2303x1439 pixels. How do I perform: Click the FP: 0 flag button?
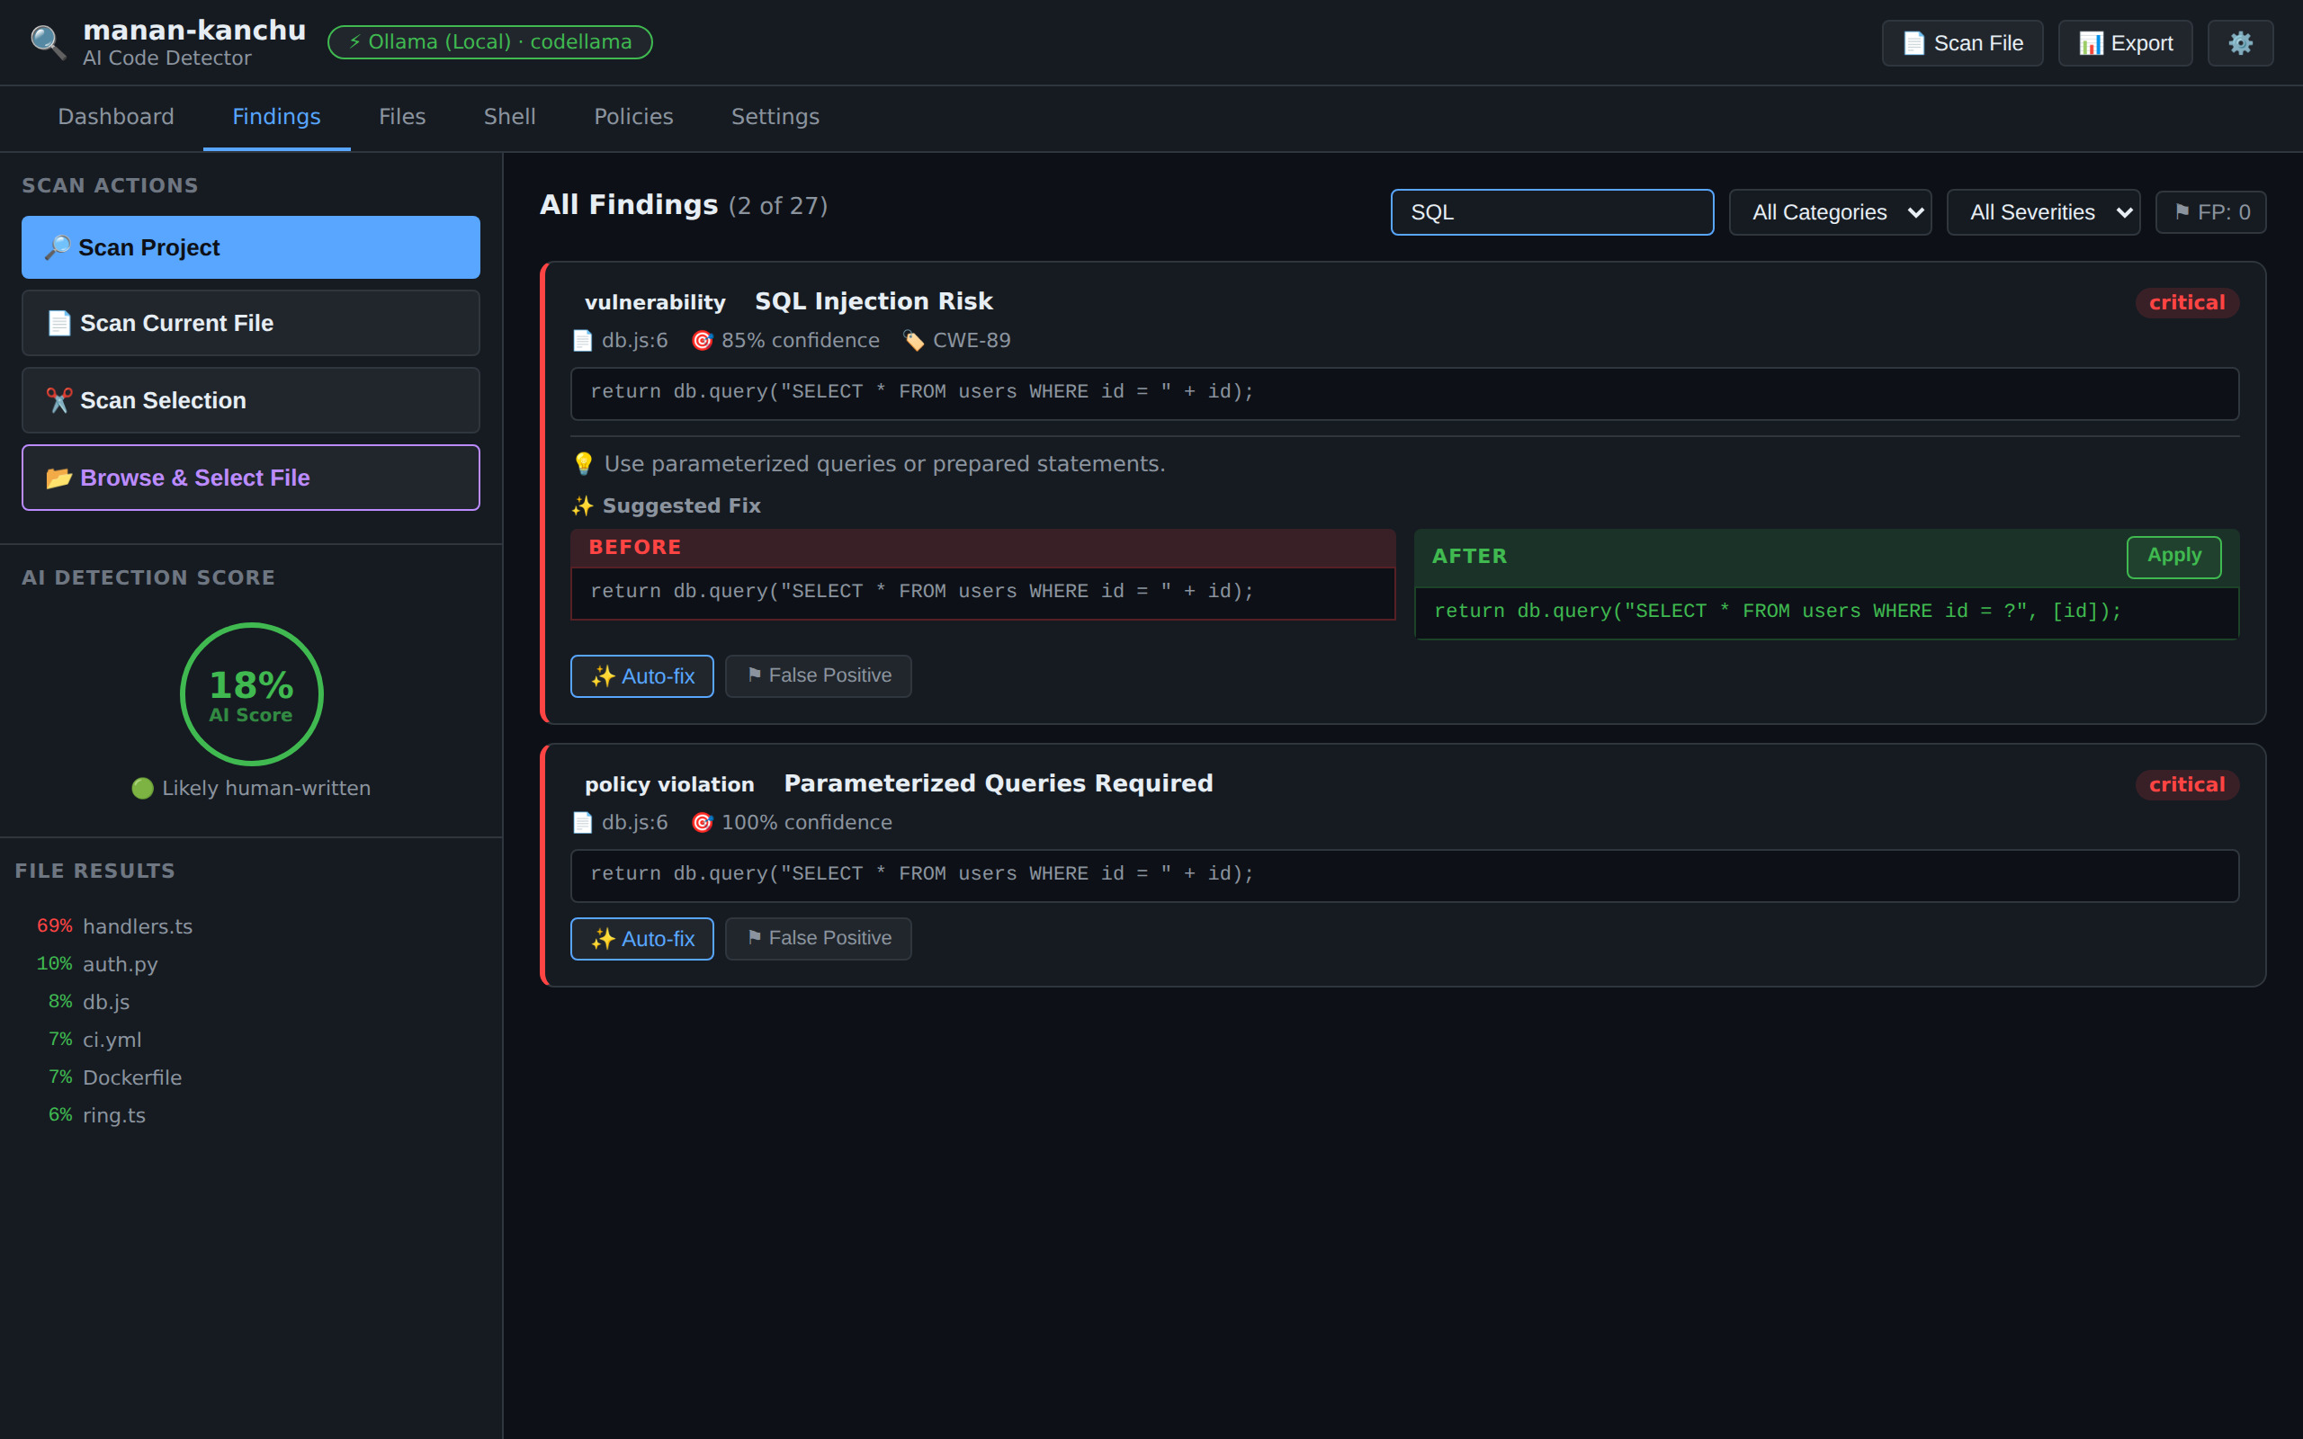click(x=2209, y=212)
